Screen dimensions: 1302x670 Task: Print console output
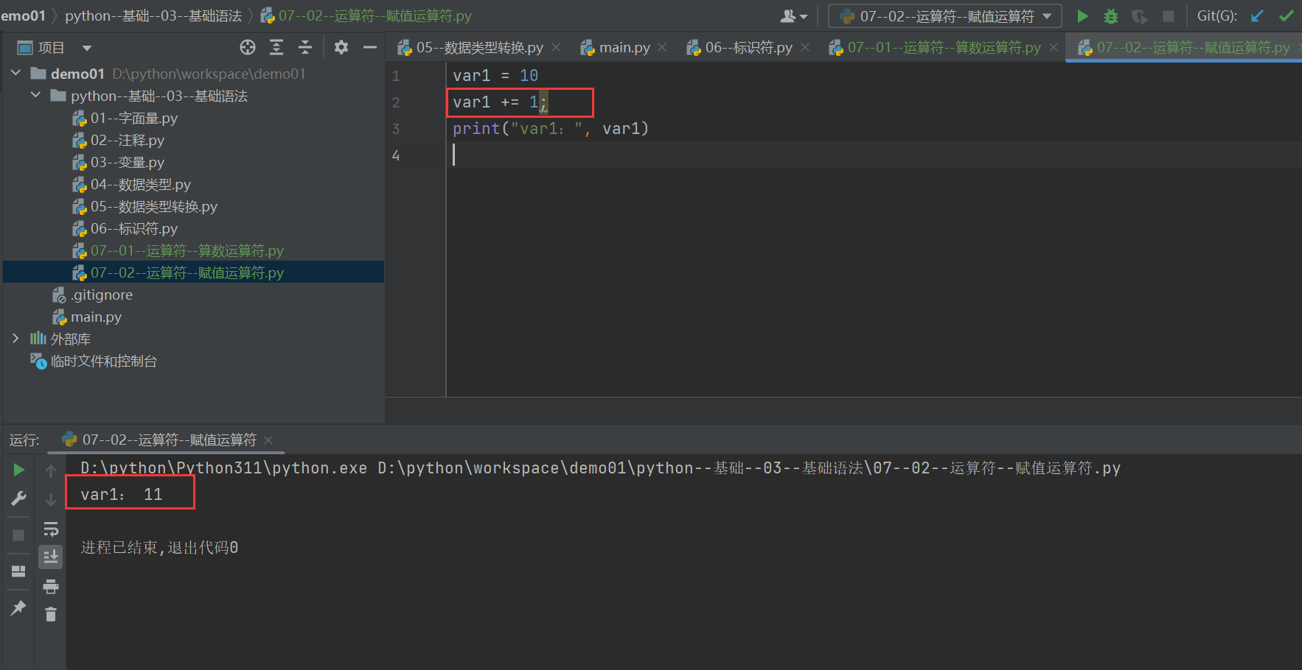pos(51,587)
